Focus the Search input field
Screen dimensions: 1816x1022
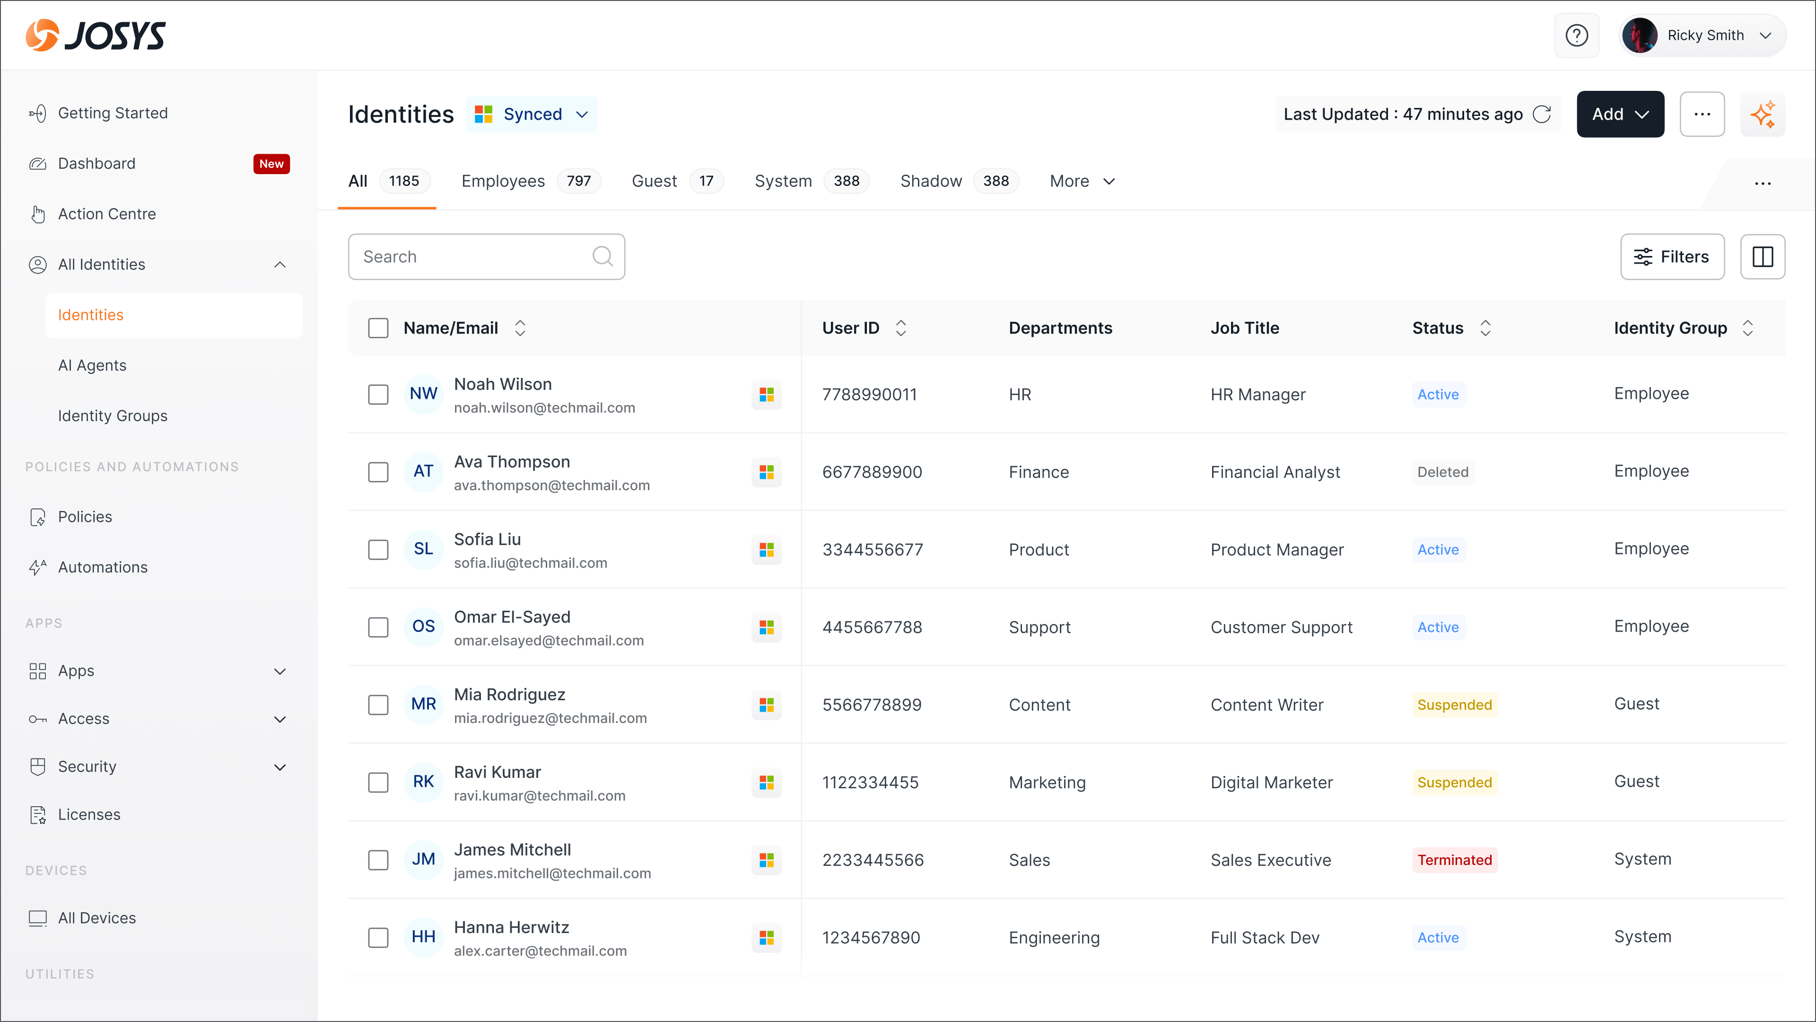[x=487, y=257]
